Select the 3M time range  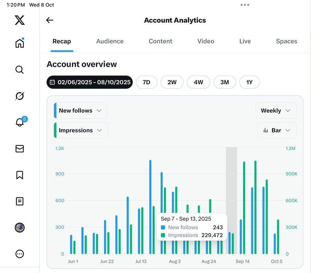point(224,82)
